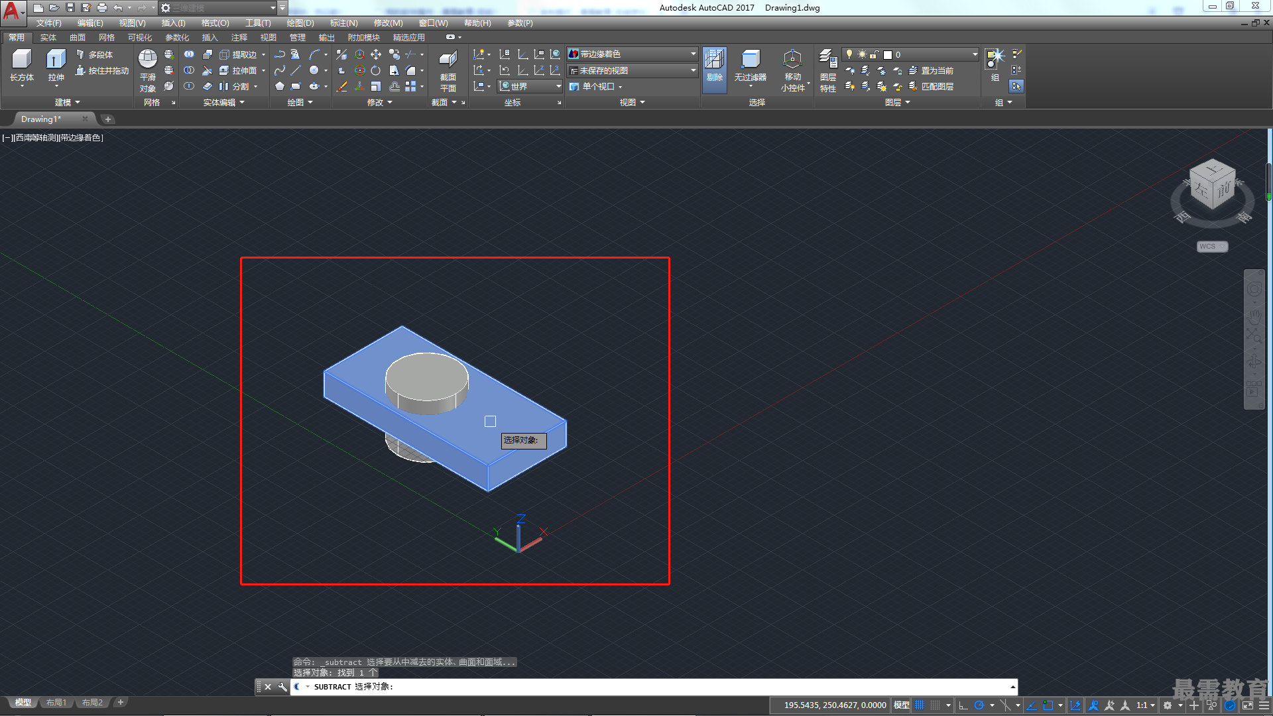This screenshot has height=716, width=1273.
Task: Toggle the grid display in status bar
Action: click(919, 705)
